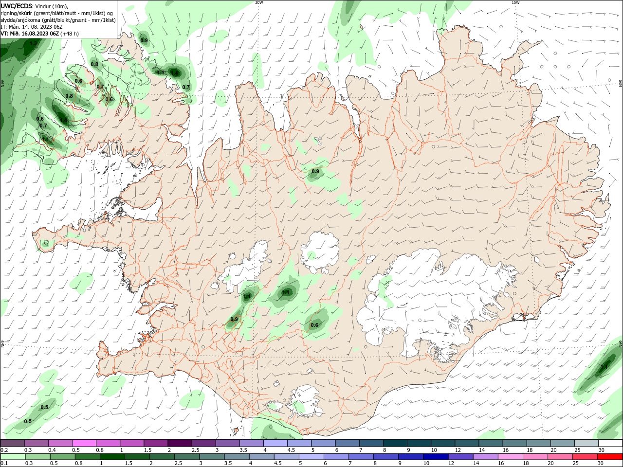This screenshot has height=467, width=623.
Task: Pick the white 30 swatch in upper legend row
Action: point(611,443)
